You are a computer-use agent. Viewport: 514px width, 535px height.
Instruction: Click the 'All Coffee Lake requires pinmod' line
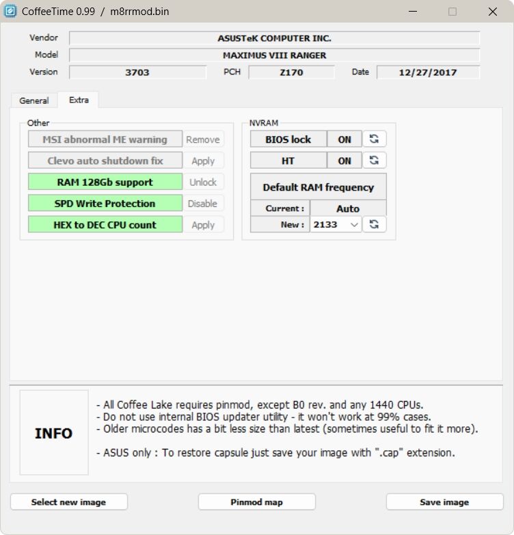260,405
